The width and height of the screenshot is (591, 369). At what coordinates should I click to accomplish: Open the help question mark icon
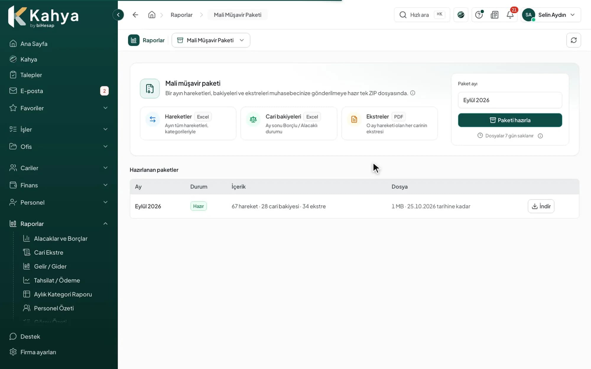[479, 15]
